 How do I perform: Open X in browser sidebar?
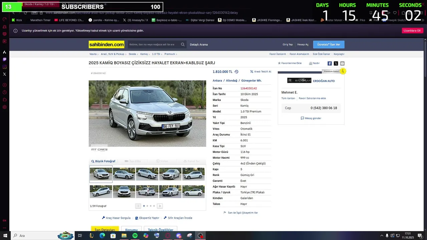4,74
